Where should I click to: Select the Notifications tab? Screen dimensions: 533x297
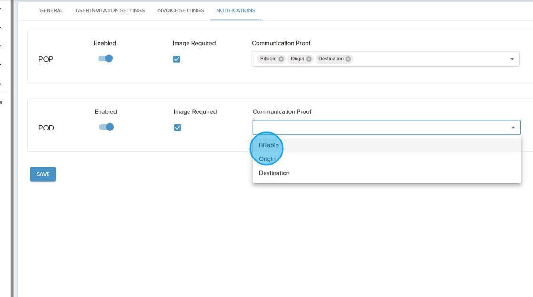point(236,10)
